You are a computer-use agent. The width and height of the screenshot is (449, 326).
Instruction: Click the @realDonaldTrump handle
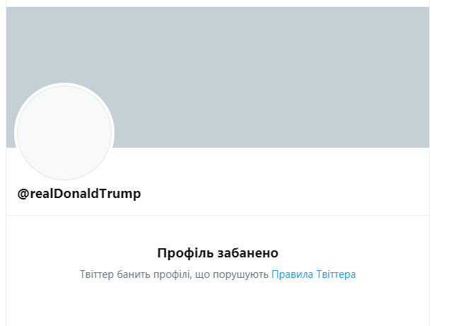(79, 194)
